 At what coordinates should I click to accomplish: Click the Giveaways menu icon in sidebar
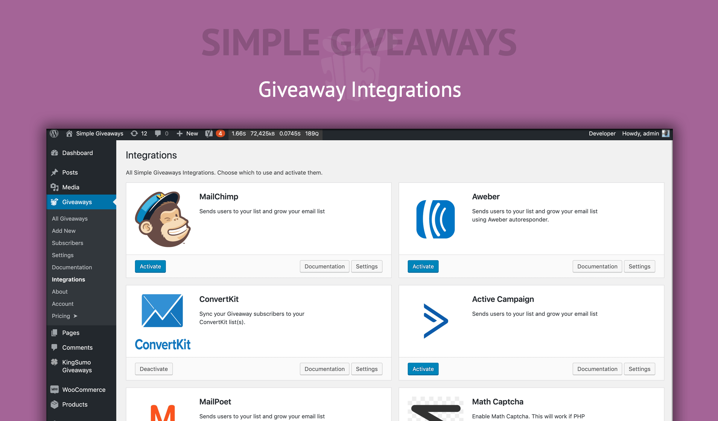click(x=55, y=202)
